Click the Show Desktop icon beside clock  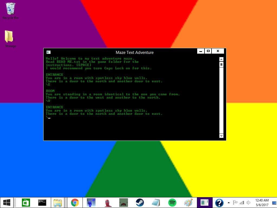[274, 203]
